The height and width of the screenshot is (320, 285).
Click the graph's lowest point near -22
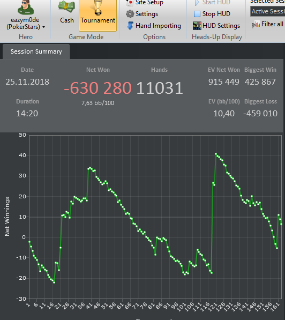54,282
